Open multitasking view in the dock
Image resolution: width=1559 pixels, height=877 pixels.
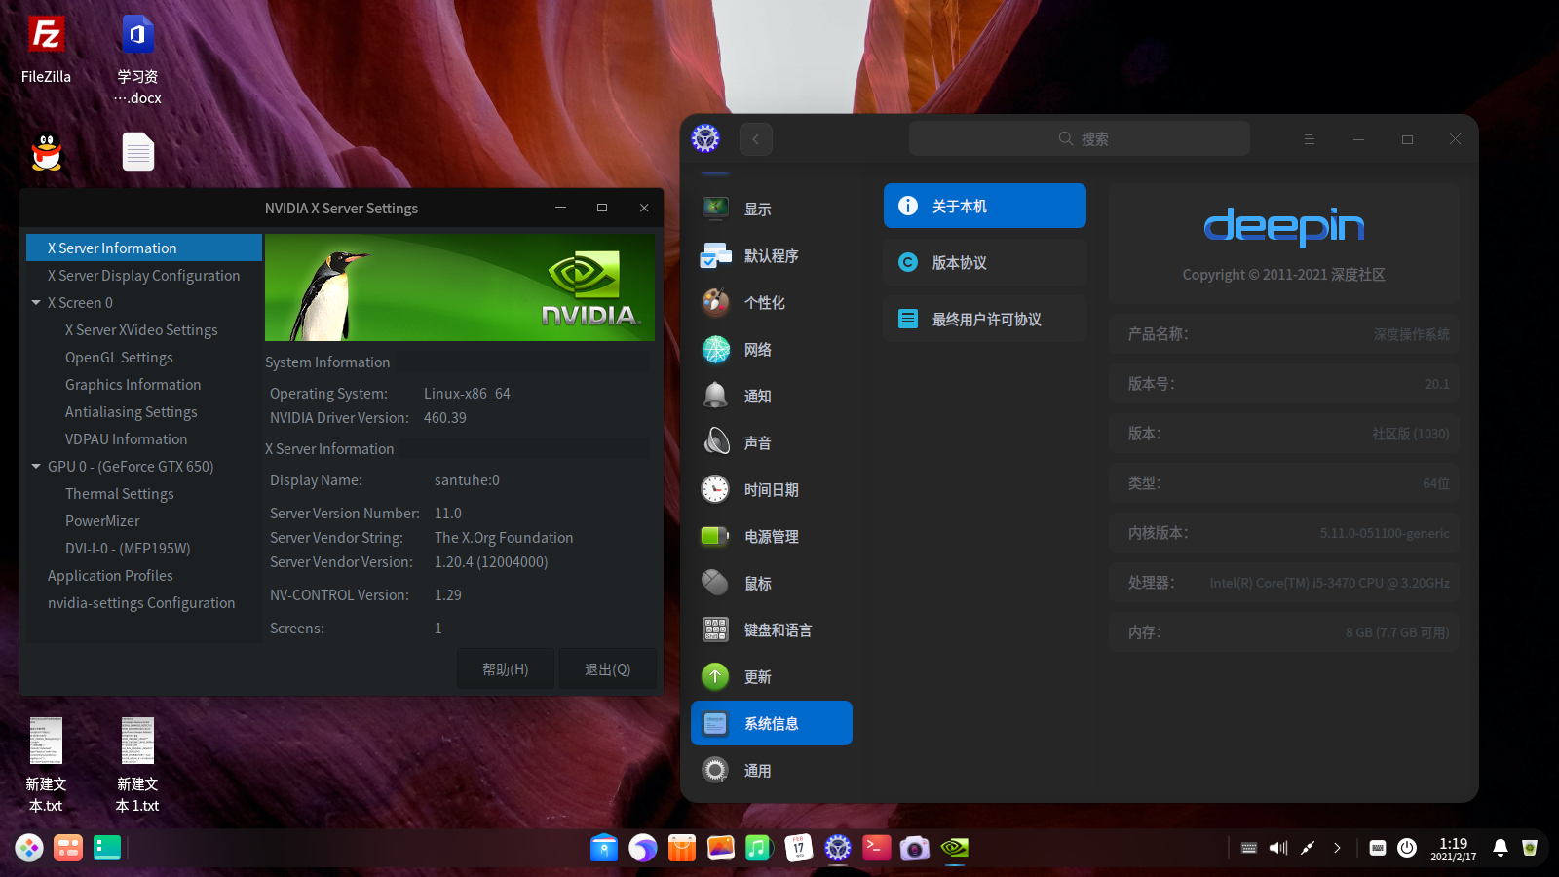[x=68, y=848]
